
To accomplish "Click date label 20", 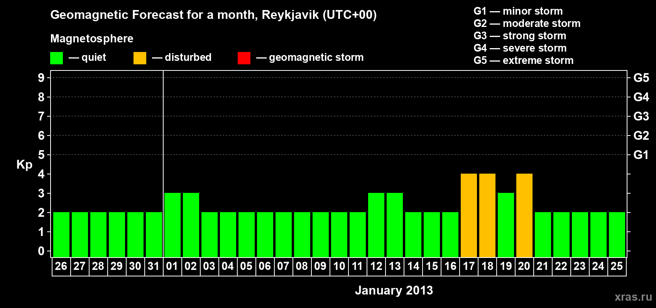I will click(x=524, y=266).
